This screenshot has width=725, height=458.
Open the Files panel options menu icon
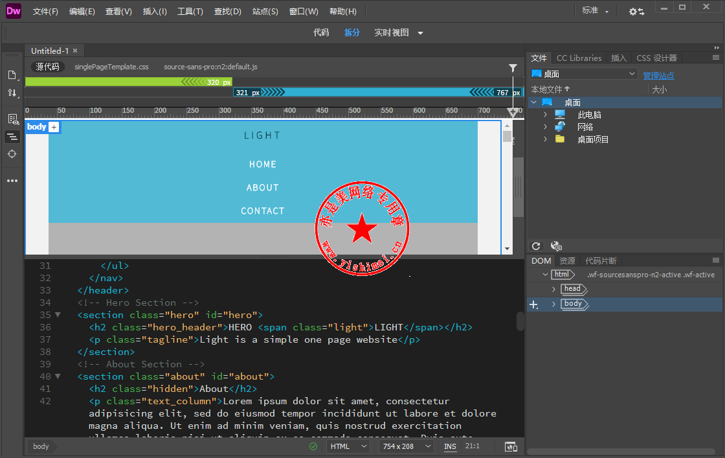(716, 58)
